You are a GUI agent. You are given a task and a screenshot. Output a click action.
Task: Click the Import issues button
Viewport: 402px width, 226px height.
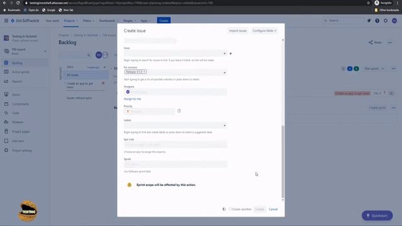tap(237, 31)
